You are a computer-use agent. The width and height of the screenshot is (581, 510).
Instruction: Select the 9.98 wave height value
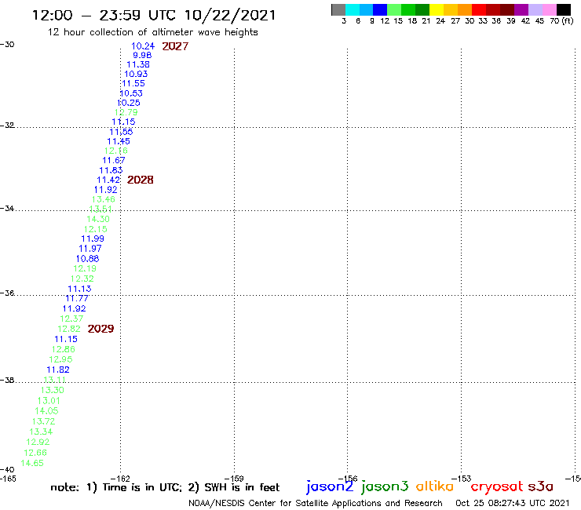click(142, 55)
